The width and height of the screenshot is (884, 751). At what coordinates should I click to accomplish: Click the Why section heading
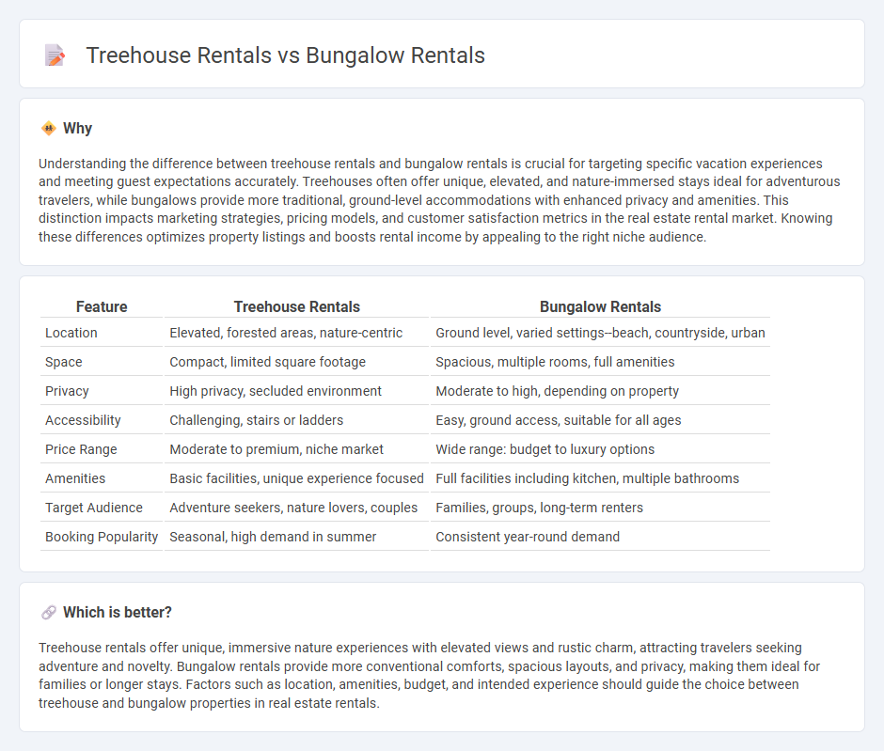[x=77, y=129]
